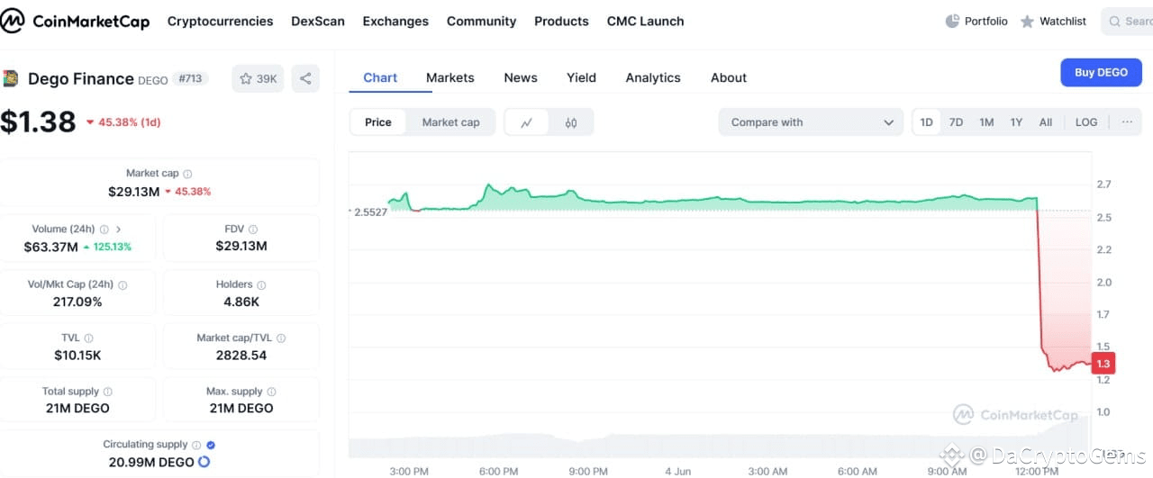Image resolution: width=1153 pixels, height=478 pixels.
Task: Select the candlestick chart icon
Action: pos(571,122)
